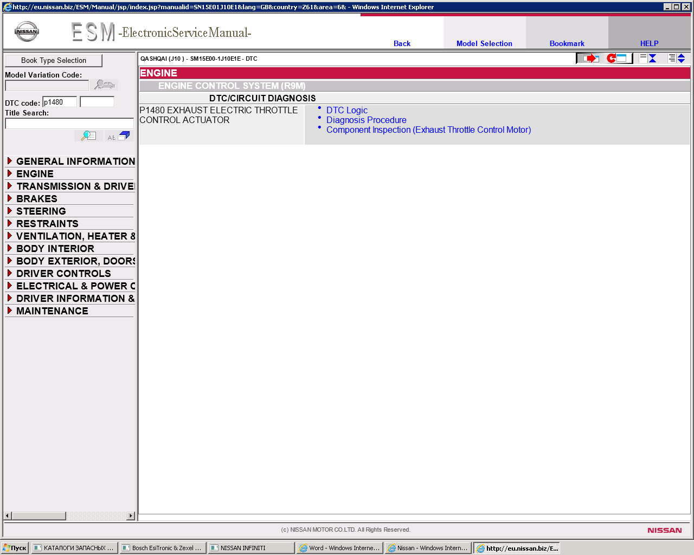The width and height of the screenshot is (694, 555).
Task: Click the Title Search input field
Action: pos(69,124)
